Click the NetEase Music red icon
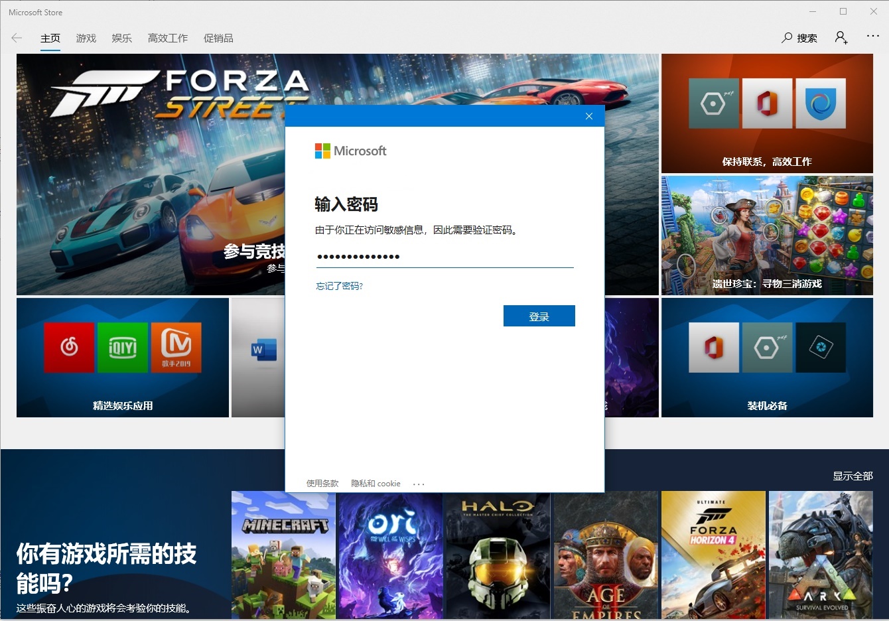The width and height of the screenshot is (889, 621). 69,347
